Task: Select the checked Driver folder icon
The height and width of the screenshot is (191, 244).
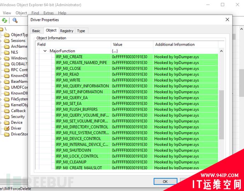Action: [7, 128]
